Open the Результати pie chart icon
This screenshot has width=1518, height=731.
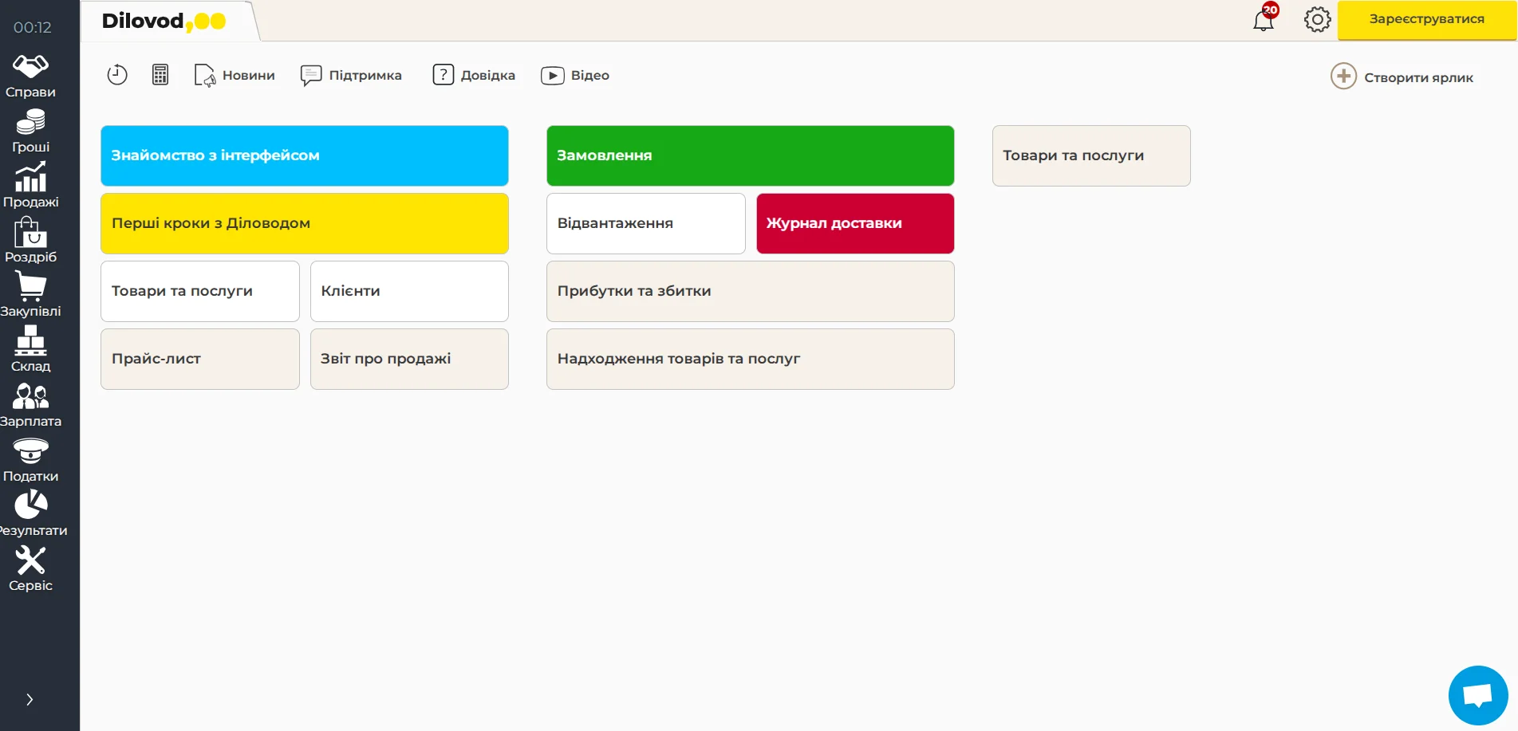(x=30, y=505)
